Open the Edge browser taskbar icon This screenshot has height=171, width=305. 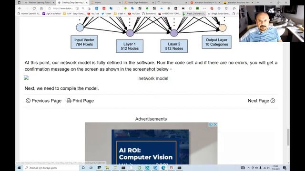(x=163, y=168)
